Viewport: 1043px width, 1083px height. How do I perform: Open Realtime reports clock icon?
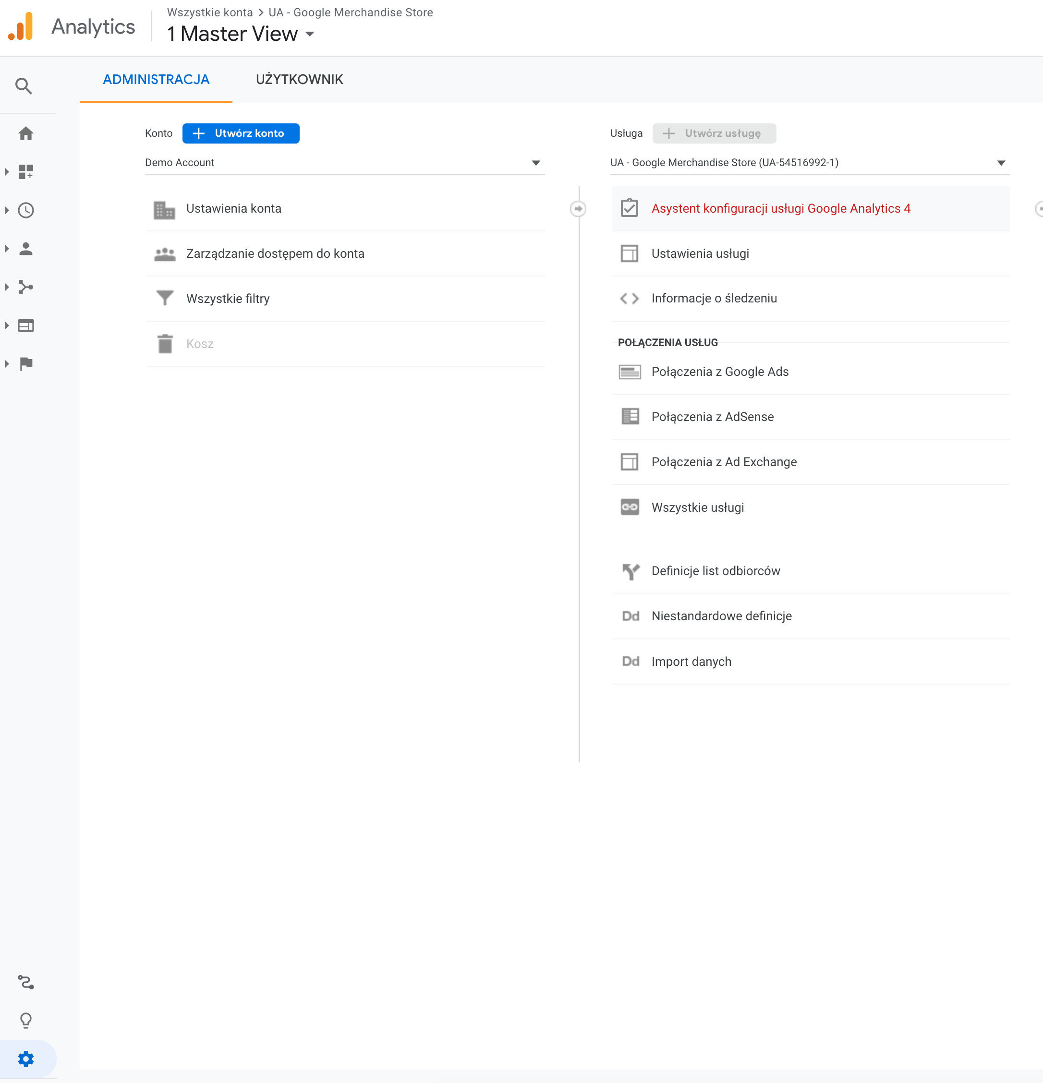(x=26, y=210)
